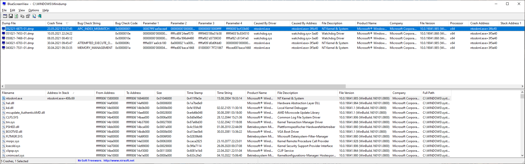Click the upper pane horizontal scrollbar thumb
Image resolution: width=525 pixels, height=164 pixels.
[175, 86]
